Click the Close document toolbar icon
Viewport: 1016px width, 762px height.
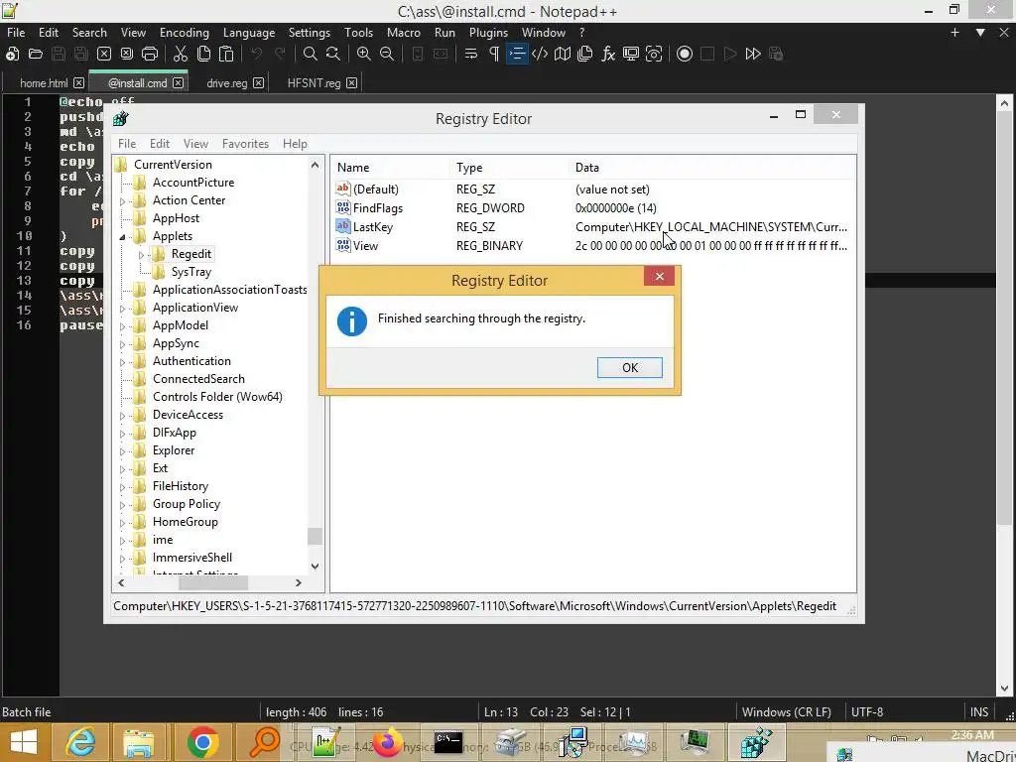(103, 54)
